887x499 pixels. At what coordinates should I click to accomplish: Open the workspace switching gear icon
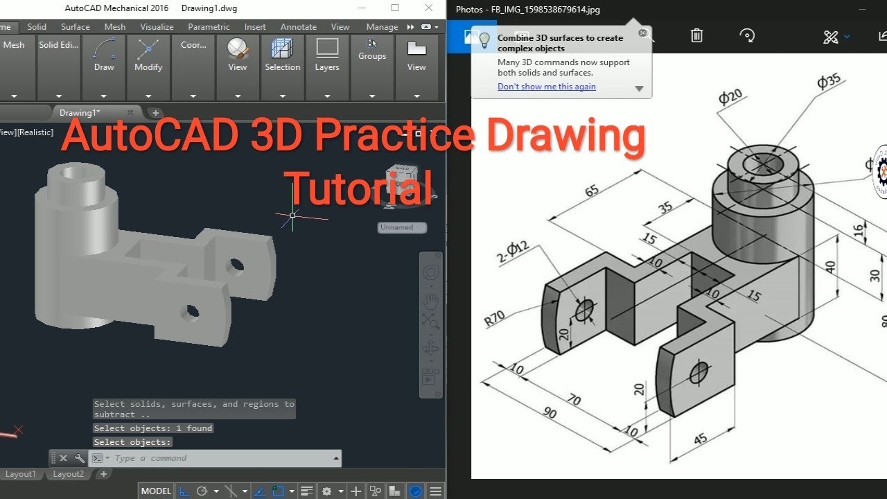[x=327, y=491]
